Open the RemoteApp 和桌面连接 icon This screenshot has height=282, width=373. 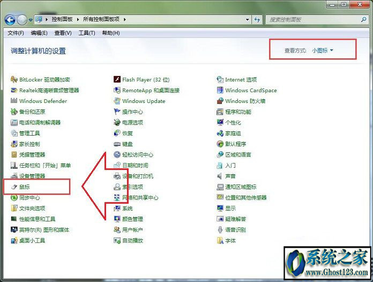(x=117, y=90)
